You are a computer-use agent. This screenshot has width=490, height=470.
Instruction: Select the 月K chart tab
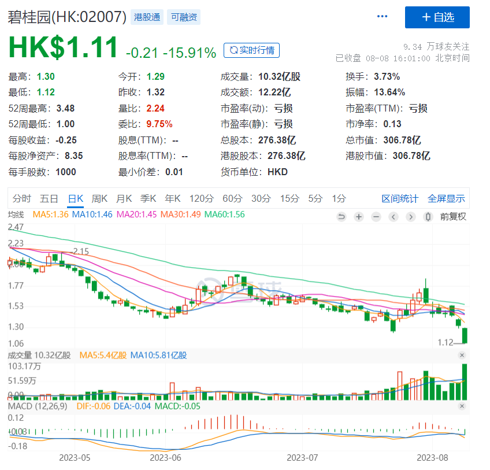pos(124,198)
